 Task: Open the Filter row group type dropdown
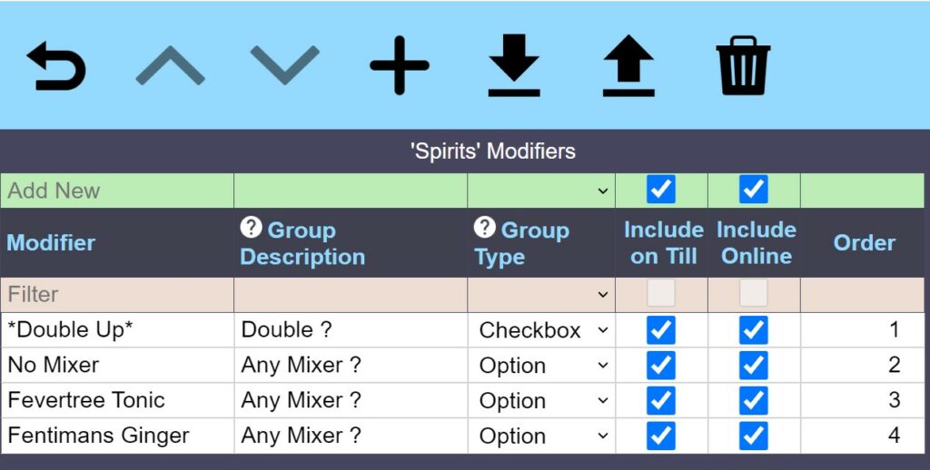542,294
